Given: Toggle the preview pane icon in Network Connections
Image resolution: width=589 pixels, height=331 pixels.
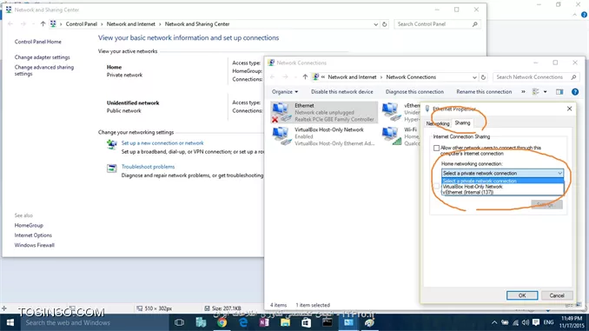Looking at the screenshot, I should (x=559, y=92).
